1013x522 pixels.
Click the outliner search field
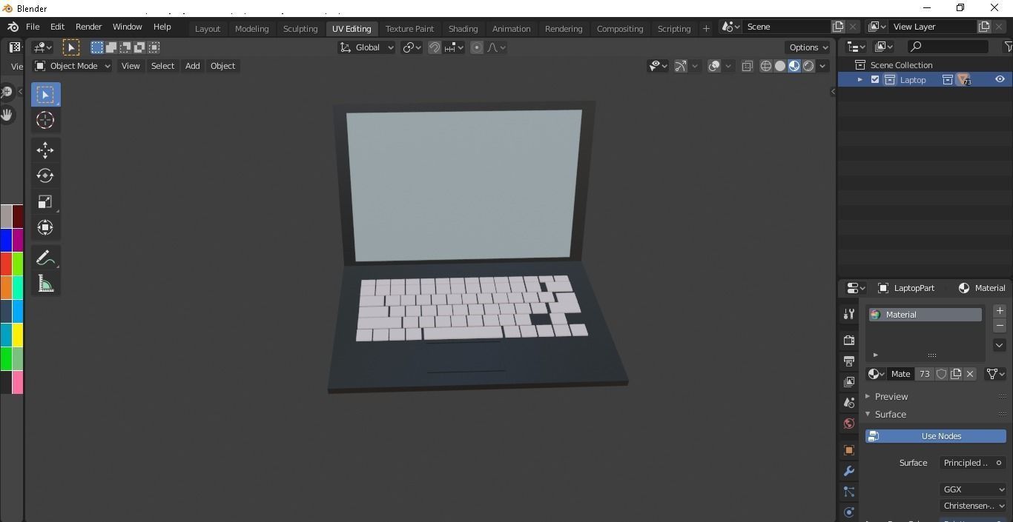948,47
